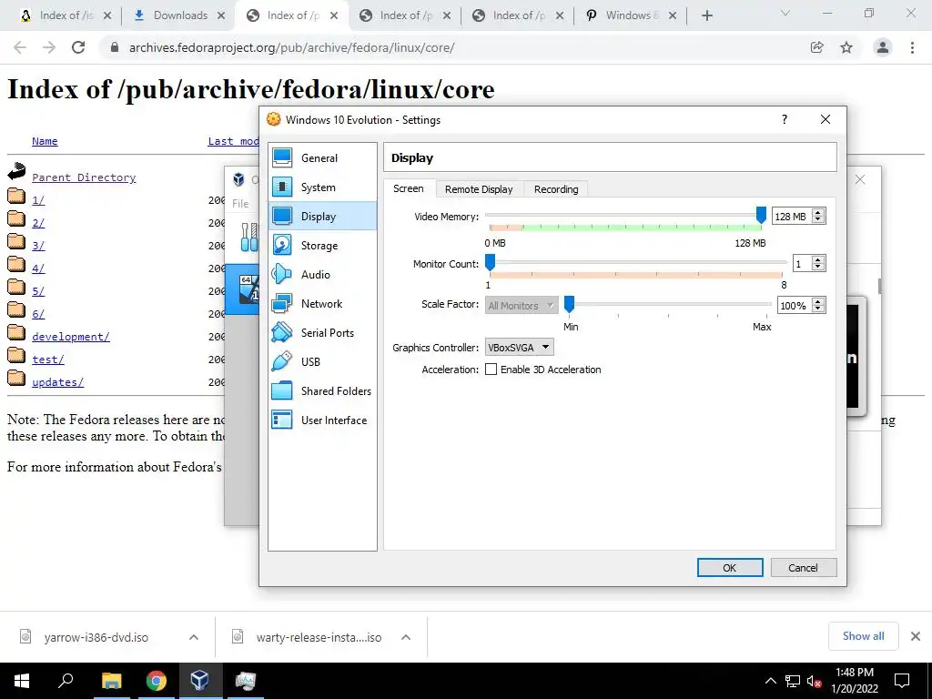Sort the listing by Name
Screen dimensions: 932x699
(45, 141)
